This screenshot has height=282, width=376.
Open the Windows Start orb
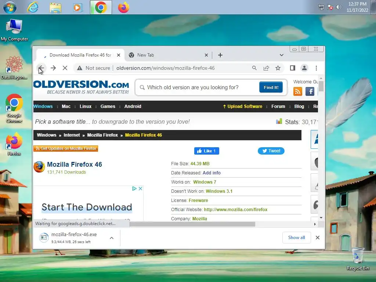point(10,7)
